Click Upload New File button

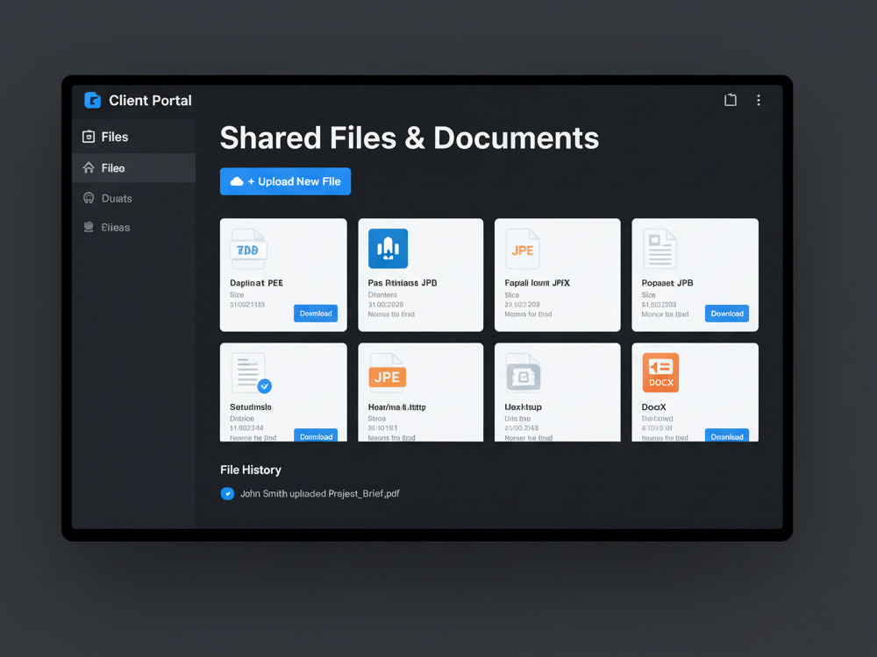tap(285, 181)
